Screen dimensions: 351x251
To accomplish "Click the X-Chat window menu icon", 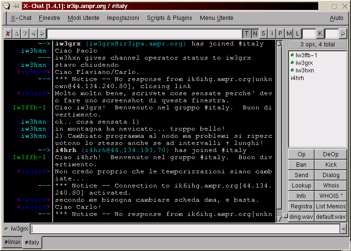I will coord(6,6).
